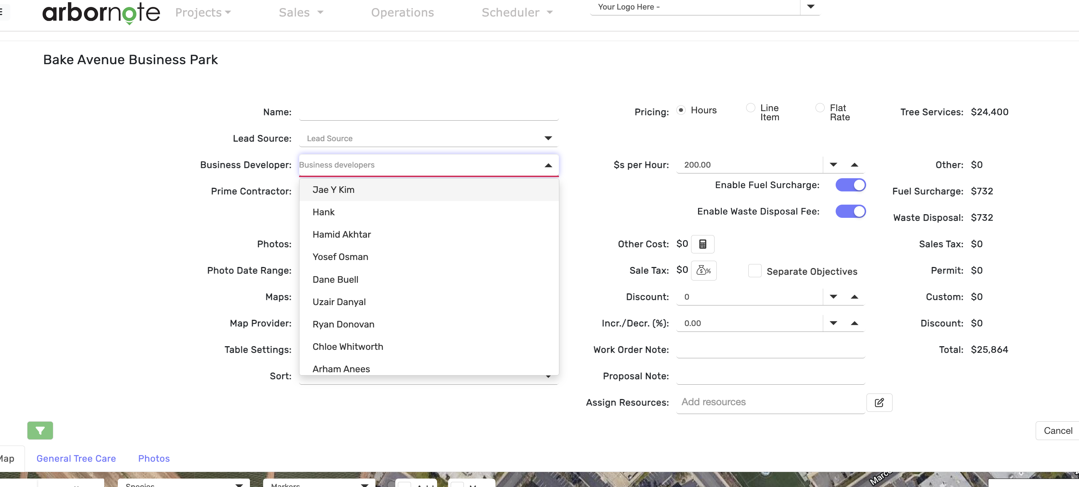Viewport: 1079px width, 487px height.
Task: Choose Hank as business developer
Action: [x=429, y=212]
